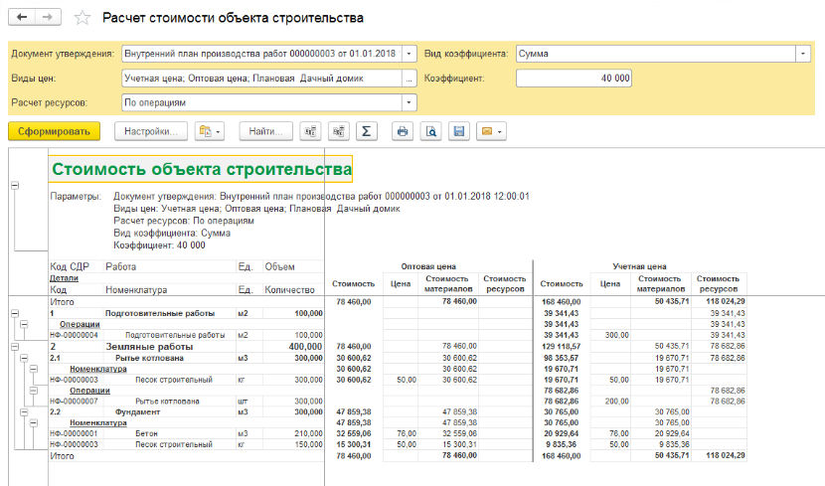This screenshot has height=486, width=825.
Task: Go back with the left arrow button
Action: click(x=22, y=17)
